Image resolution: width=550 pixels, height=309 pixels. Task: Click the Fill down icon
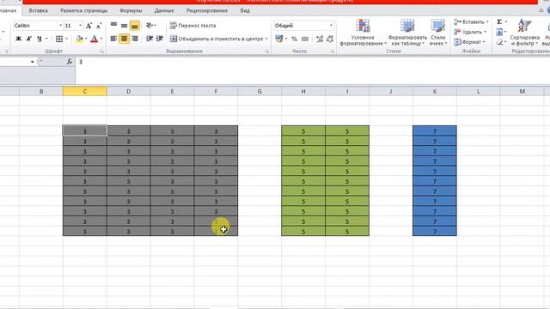coord(499,33)
